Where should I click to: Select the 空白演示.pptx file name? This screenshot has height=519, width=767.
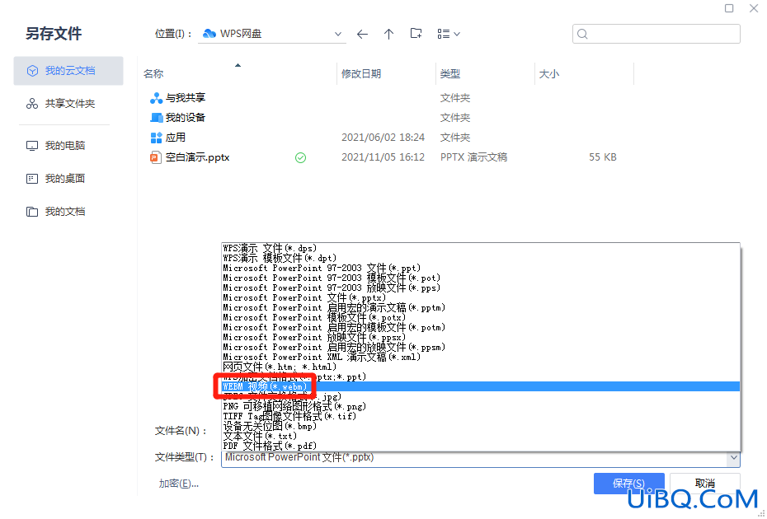point(198,157)
